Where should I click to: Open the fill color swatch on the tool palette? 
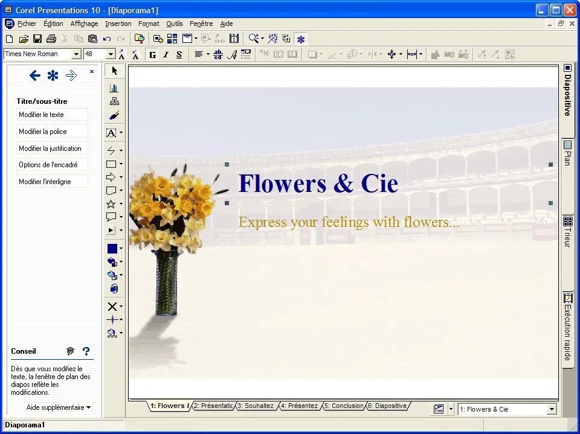pyautogui.click(x=112, y=248)
